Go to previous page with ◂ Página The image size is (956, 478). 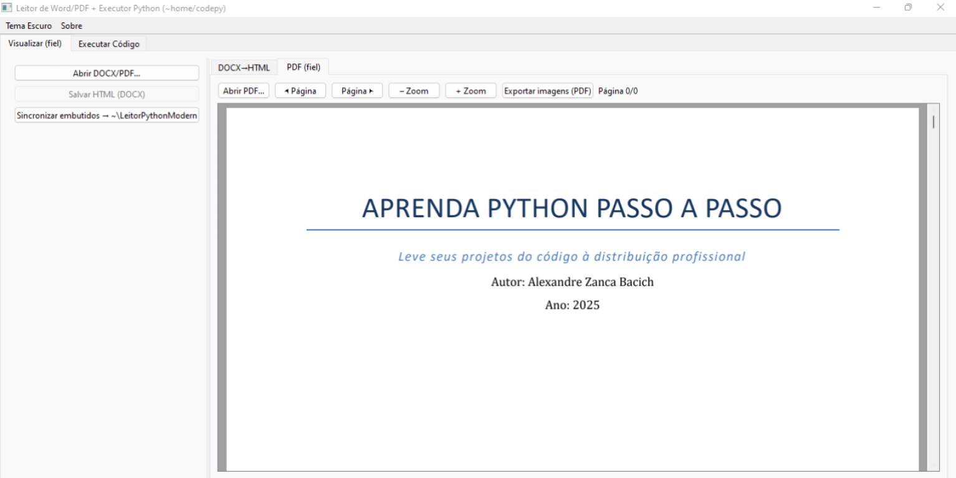pyautogui.click(x=300, y=91)
